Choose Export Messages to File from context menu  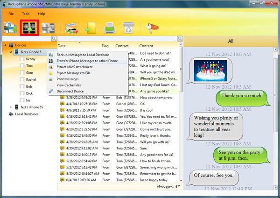[88, 73]
